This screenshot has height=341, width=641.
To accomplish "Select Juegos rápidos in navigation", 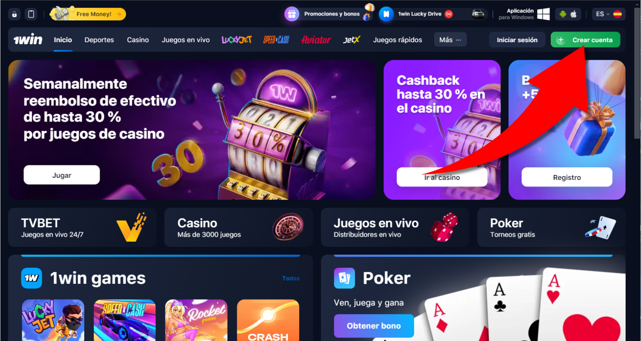I will click(x=397, y=40).
